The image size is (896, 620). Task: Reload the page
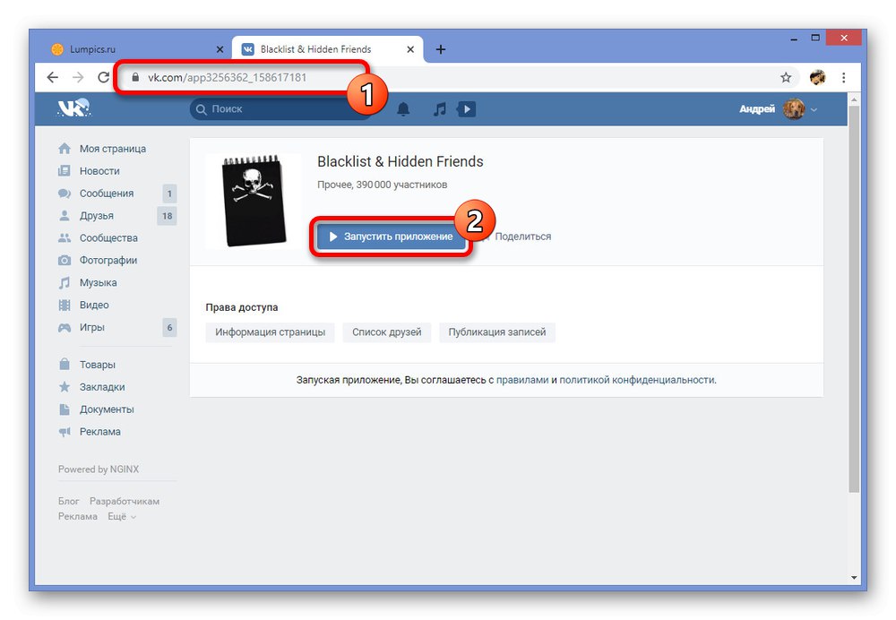[103, 77]
